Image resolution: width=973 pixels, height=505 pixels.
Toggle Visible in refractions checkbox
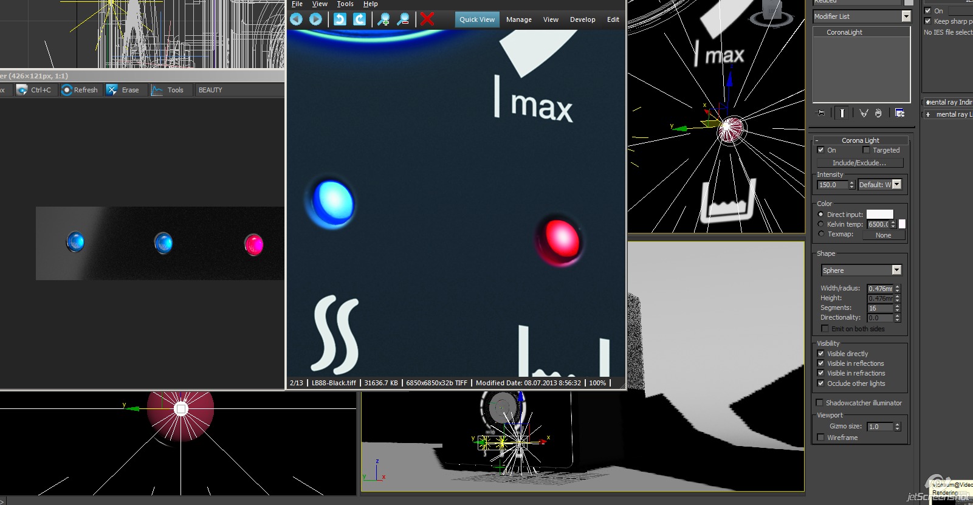pos(821,373)
